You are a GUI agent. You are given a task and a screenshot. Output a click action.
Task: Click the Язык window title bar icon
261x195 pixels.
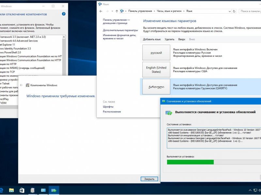point(100,4)
